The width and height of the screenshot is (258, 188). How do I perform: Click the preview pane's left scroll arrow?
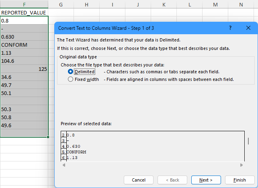pyautogui.click(x=64, y=165)
